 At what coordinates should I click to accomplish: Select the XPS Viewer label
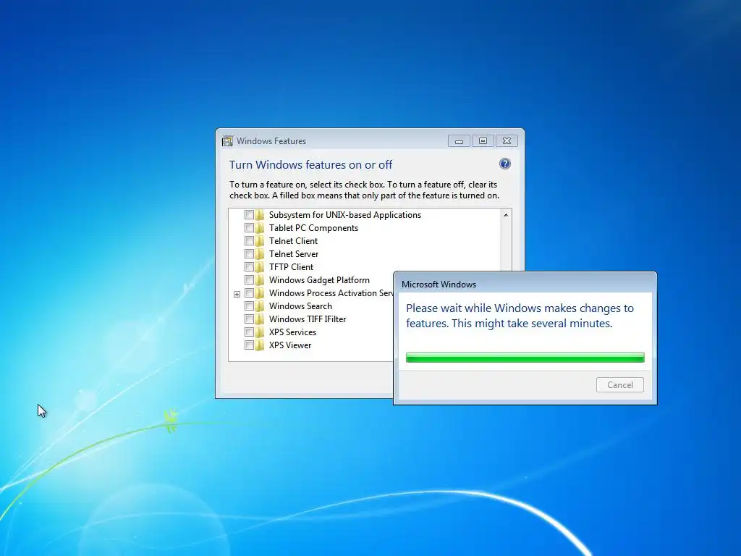click(290, 345)
